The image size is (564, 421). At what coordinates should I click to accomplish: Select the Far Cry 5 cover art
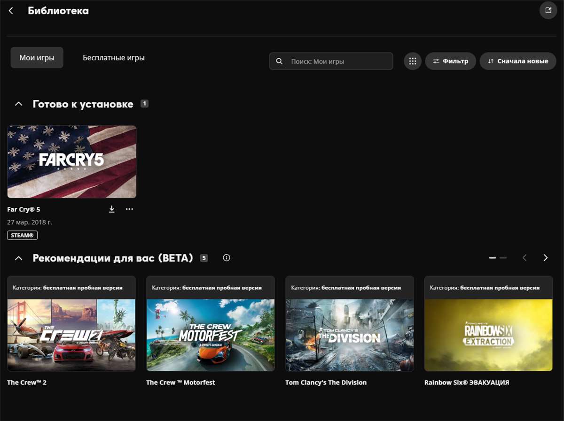tap(72, 162)
